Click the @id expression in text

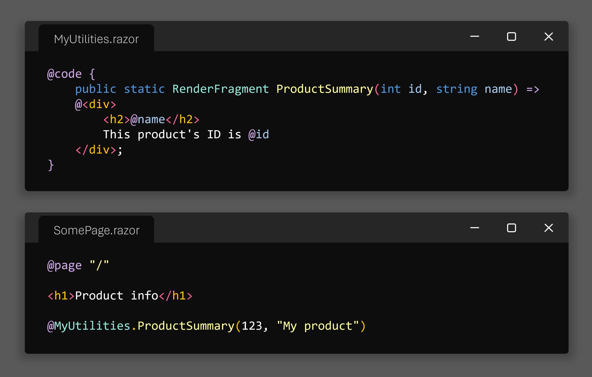(x=258, y=135)
